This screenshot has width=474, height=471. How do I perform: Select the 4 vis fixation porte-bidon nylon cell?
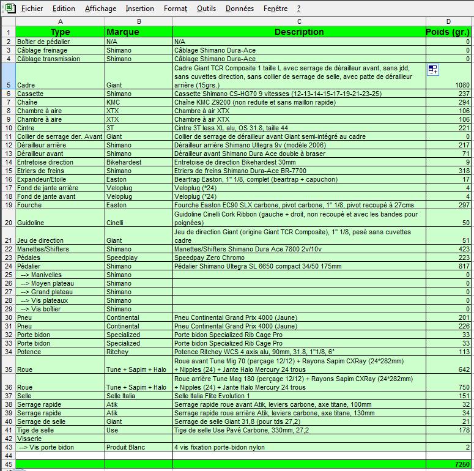click(299, 447)
